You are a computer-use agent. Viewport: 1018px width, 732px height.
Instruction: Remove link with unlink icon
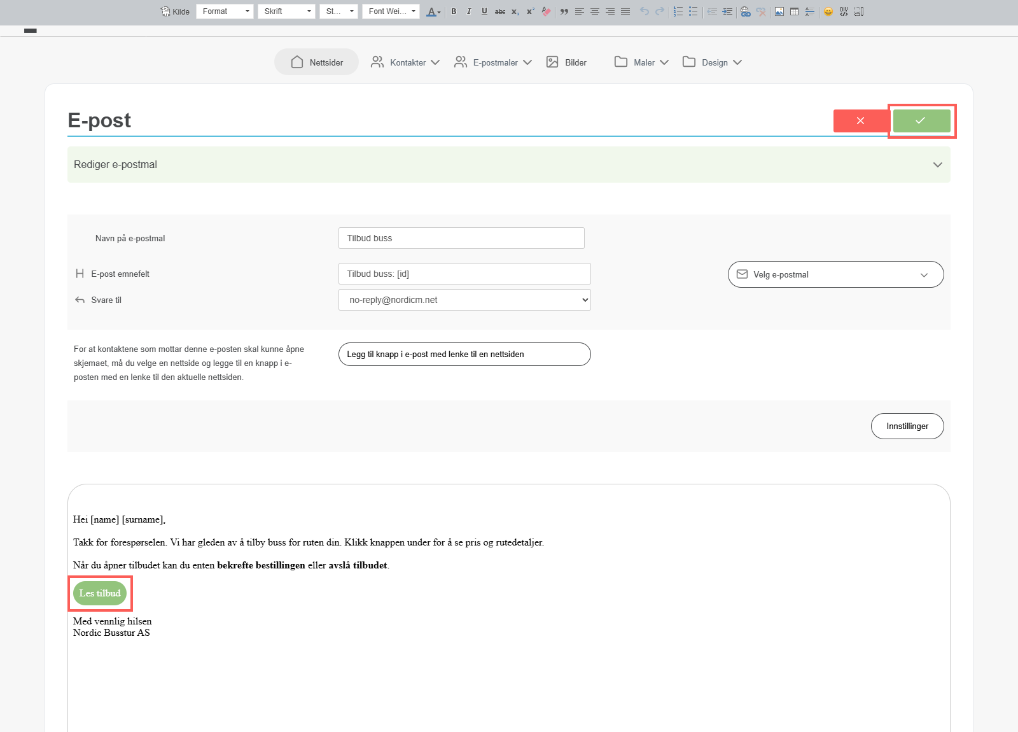761,11
